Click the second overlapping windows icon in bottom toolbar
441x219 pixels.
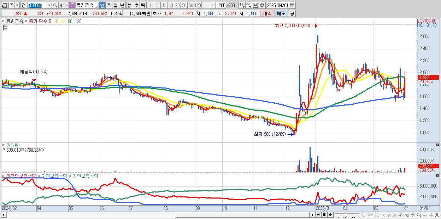(371, 215)
